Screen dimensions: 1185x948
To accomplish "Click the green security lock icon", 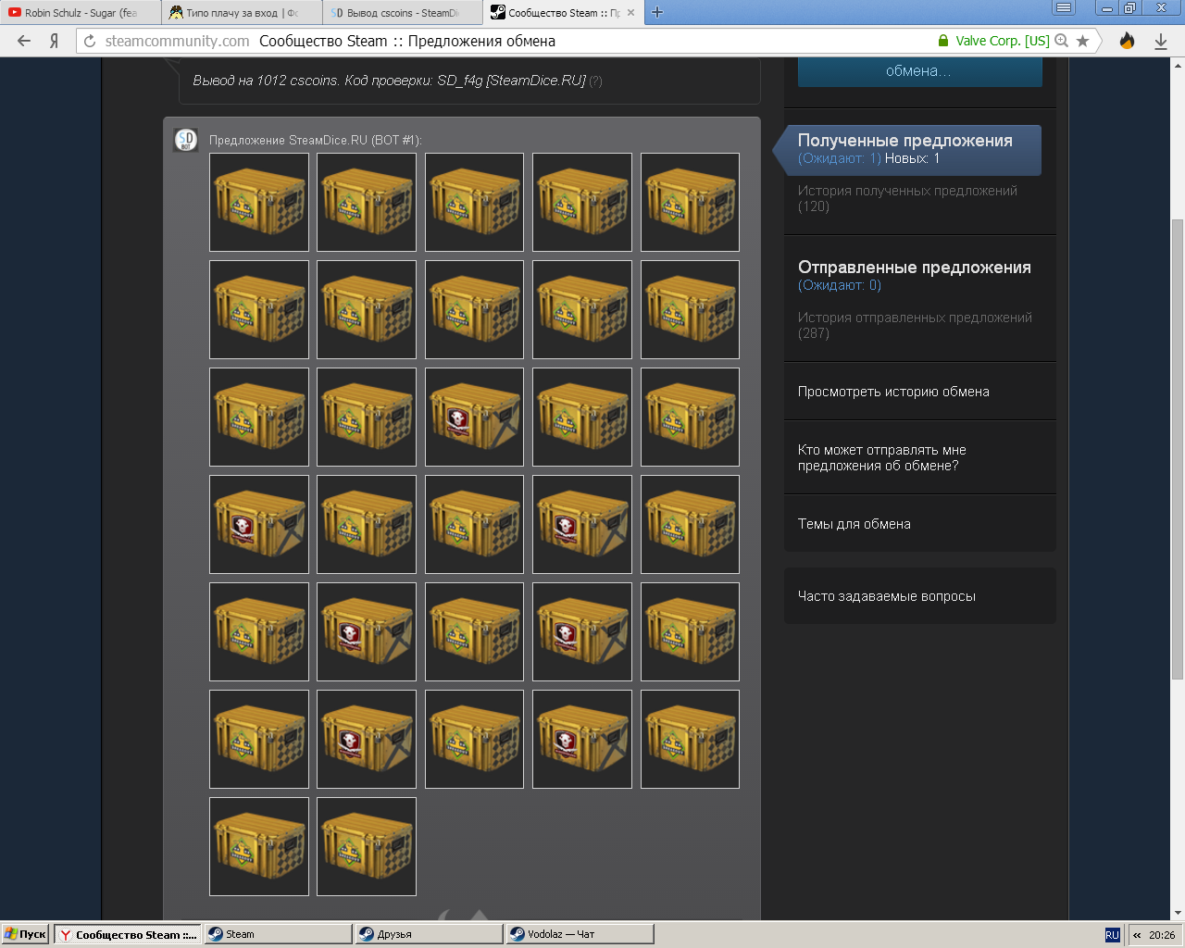I will click(943, 41).
